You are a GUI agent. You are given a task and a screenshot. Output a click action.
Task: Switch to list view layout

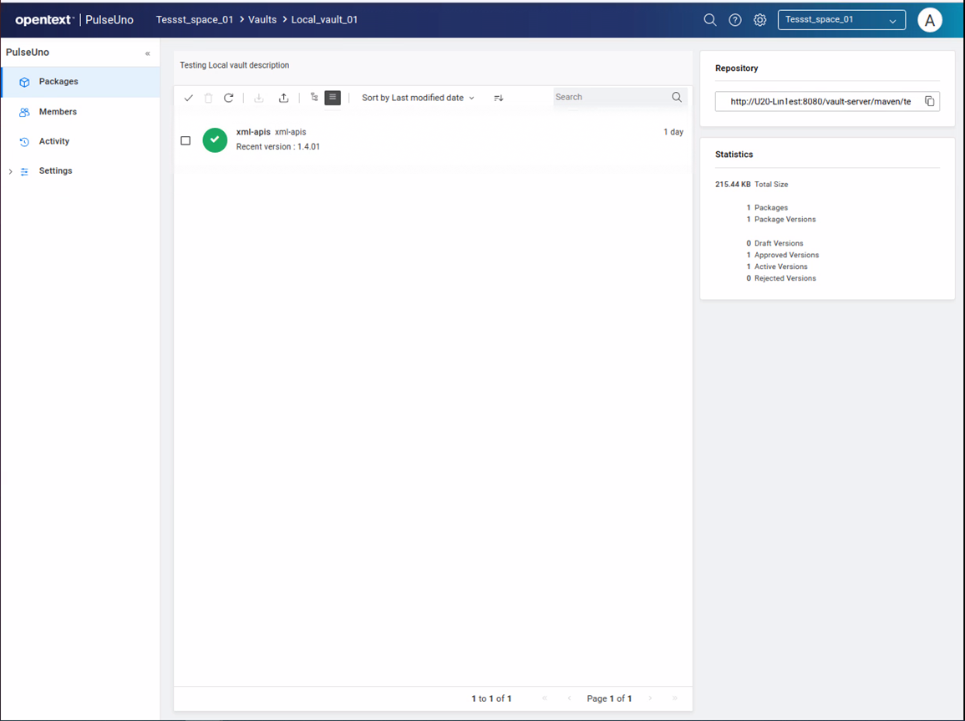(333, 98)
